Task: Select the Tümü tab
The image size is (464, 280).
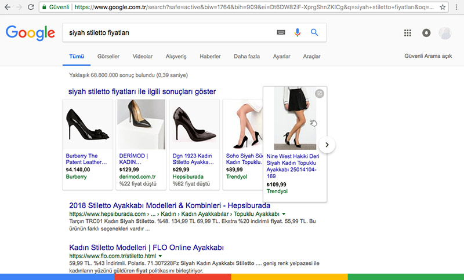Action: pos(77,56)
